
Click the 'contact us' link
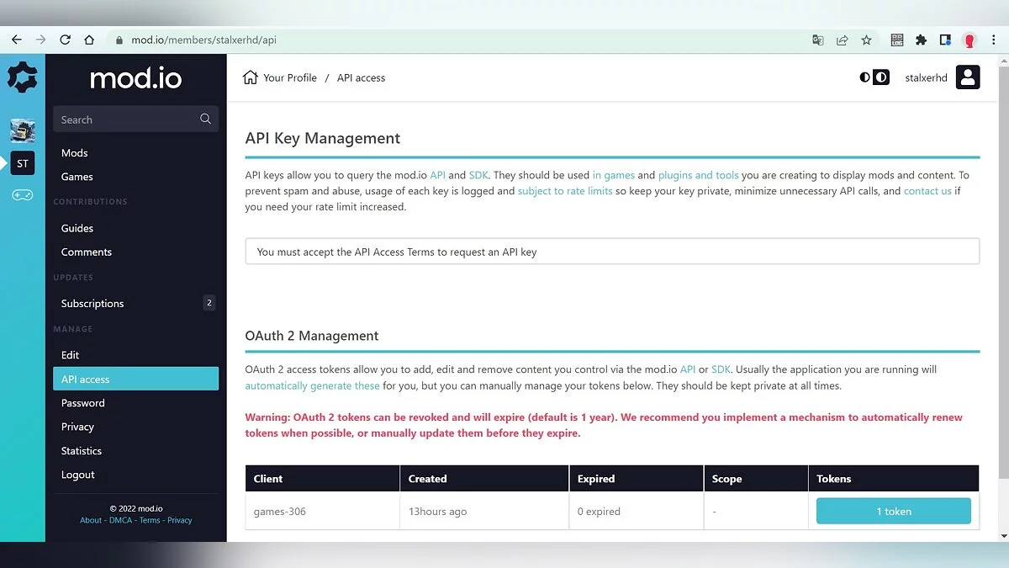click(x=927, y=191)
